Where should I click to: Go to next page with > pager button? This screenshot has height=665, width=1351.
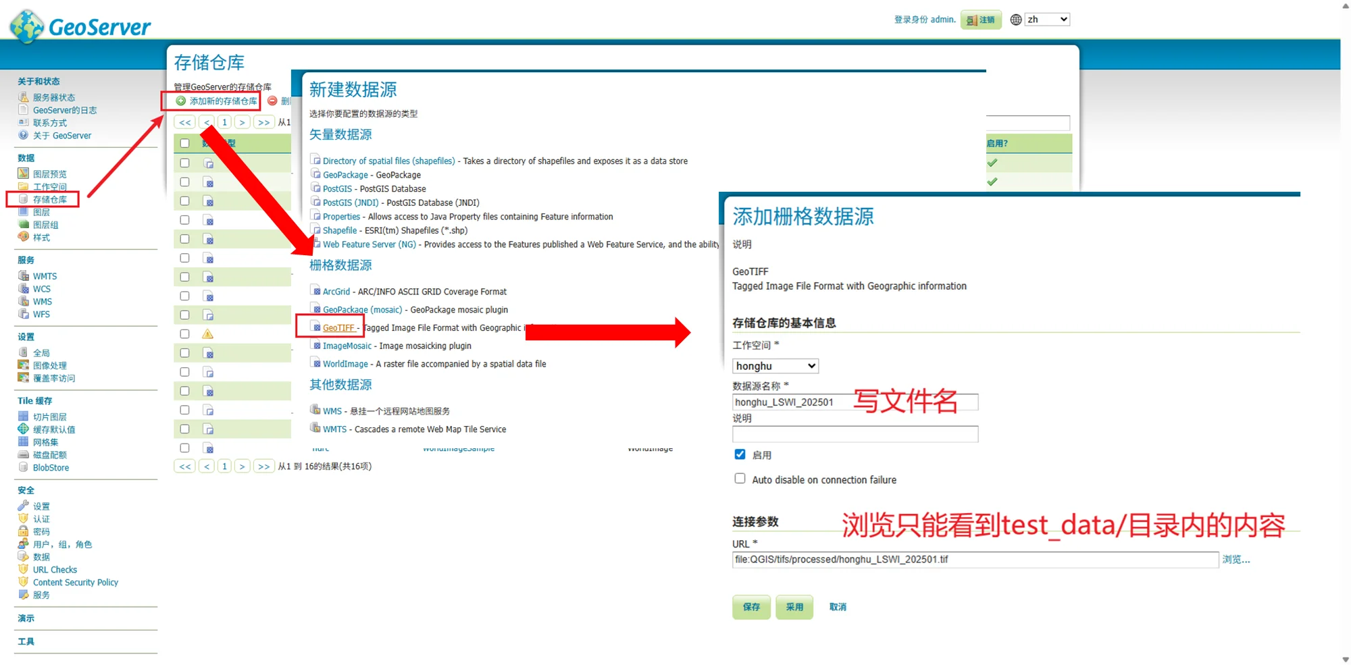pos(242,122)
